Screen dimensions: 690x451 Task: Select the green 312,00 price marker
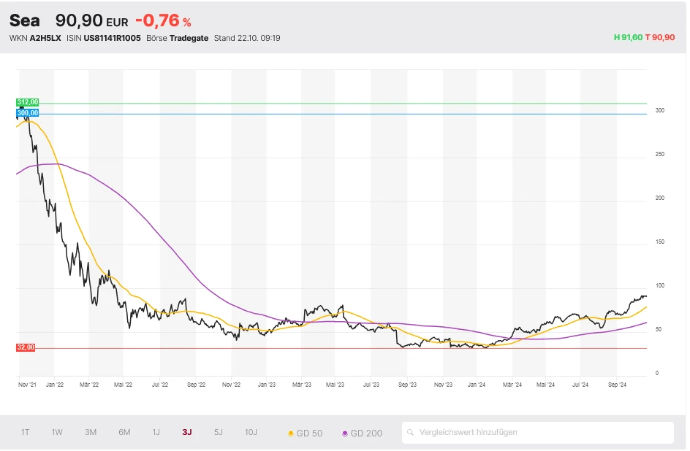click(x=28, y=103)
